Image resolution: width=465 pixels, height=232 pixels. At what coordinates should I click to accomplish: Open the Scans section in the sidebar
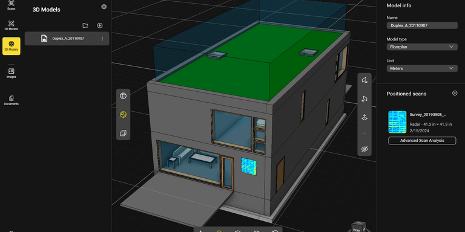click(12, 5)
